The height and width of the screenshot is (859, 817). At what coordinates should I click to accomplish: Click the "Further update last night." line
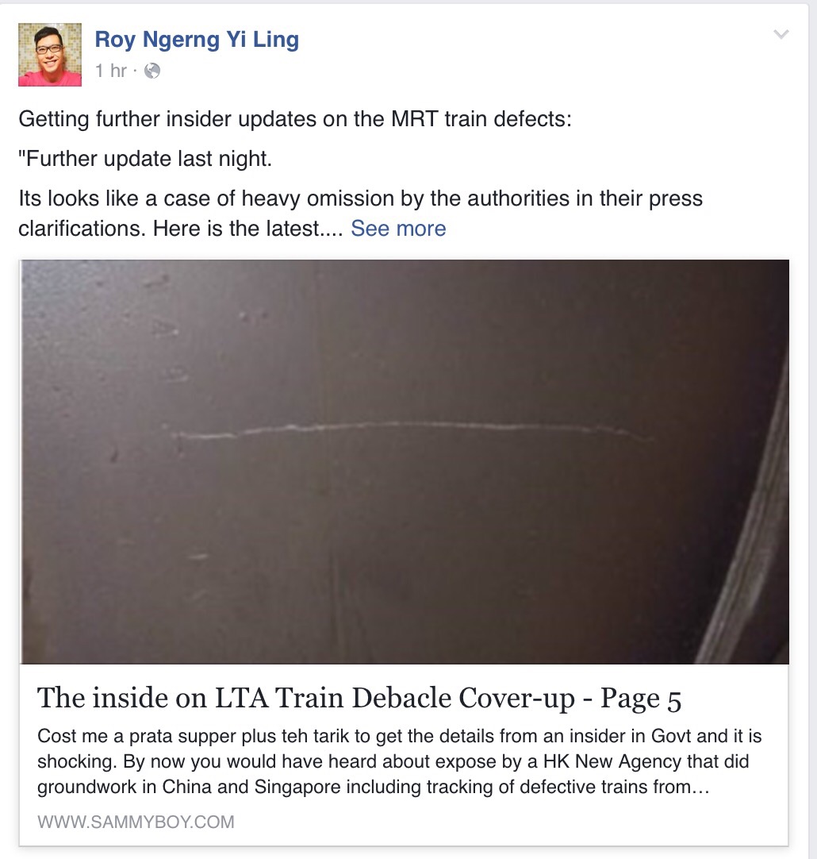145,159
